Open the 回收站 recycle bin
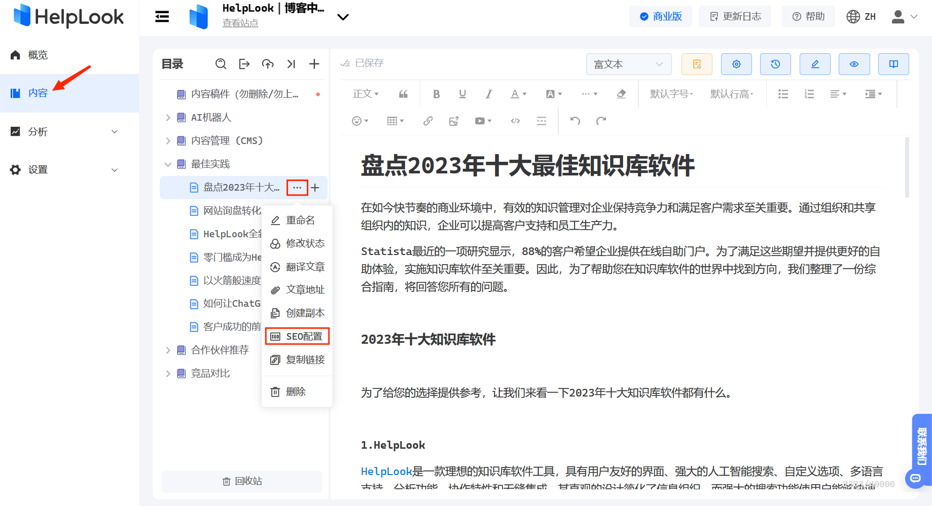The image size is (932, 506). (x=242, y=481)
